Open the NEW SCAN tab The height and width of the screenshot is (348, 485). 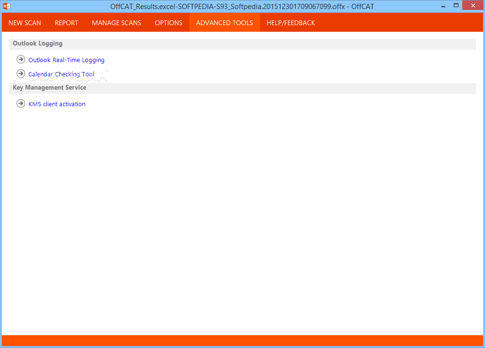(25, 23)
